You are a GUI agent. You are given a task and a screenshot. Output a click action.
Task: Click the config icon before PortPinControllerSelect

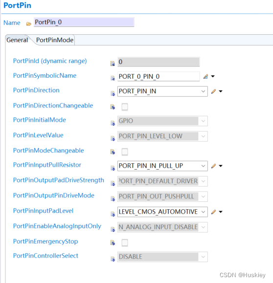(113, 259)
